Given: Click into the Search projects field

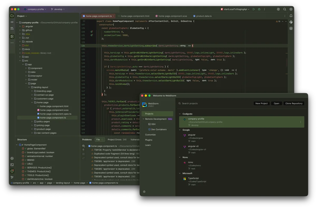Looking at the screenshot, I should 214,103.
